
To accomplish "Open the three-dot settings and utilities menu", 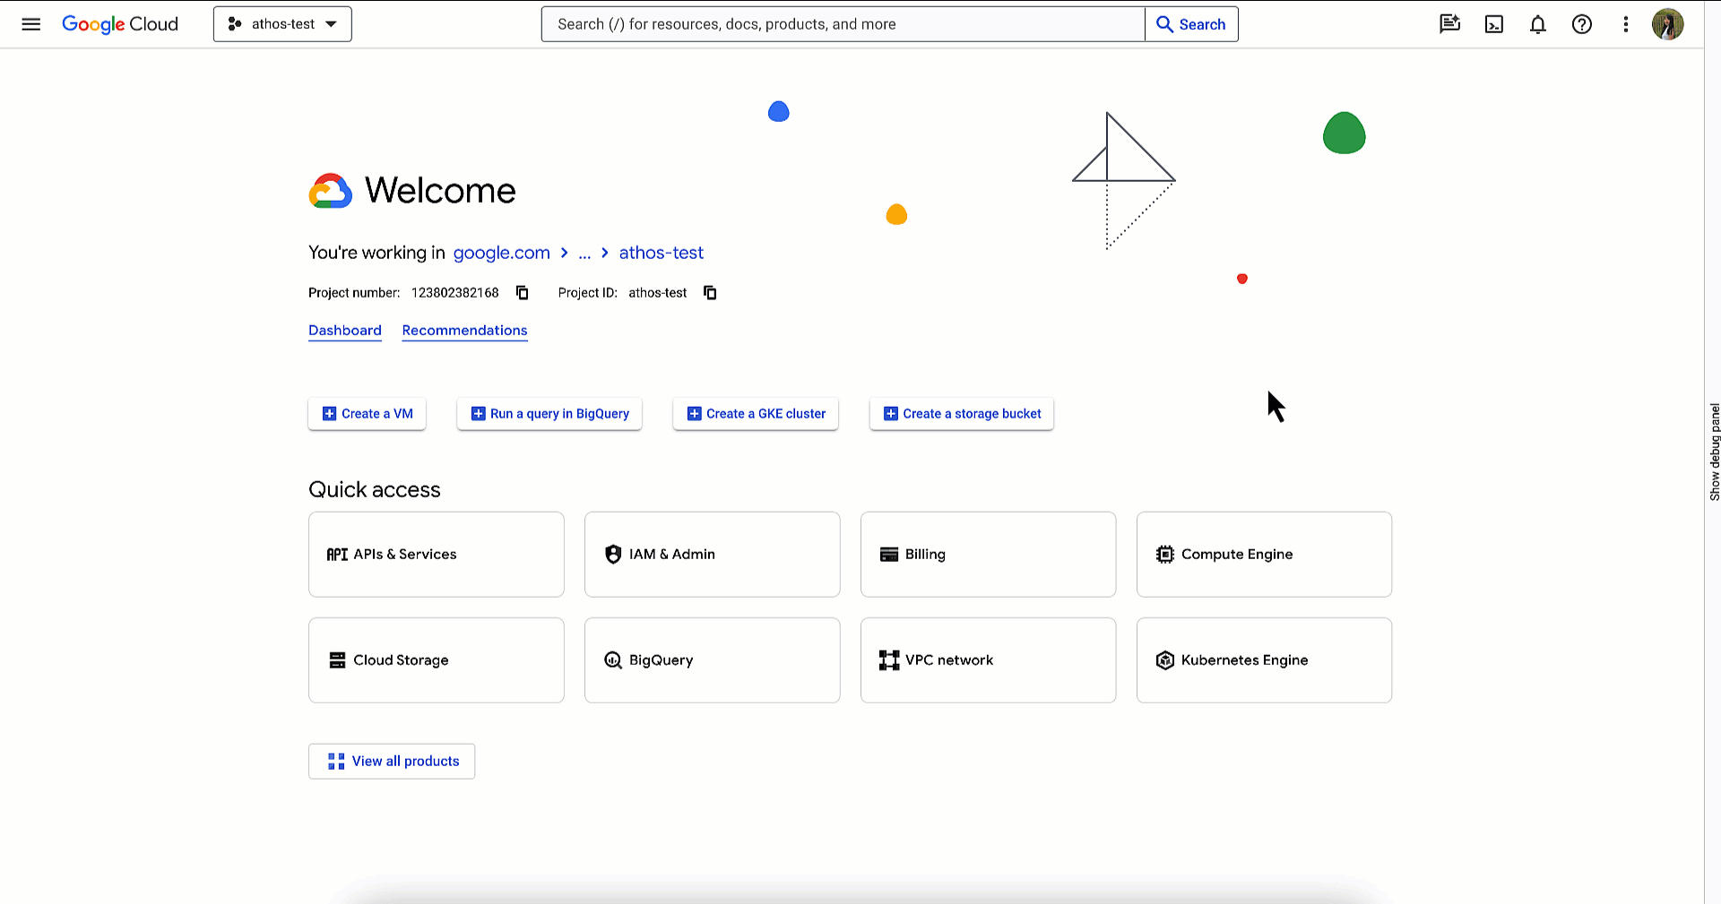I will tap(1625, 24).
